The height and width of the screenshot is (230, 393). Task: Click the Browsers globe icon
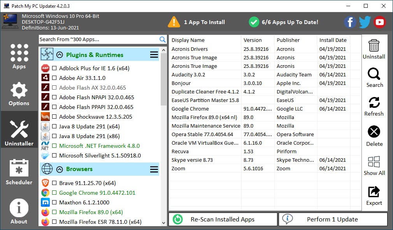click(47, 169)
